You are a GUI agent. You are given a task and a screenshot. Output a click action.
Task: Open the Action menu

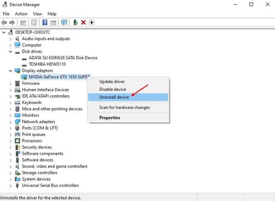21,14
